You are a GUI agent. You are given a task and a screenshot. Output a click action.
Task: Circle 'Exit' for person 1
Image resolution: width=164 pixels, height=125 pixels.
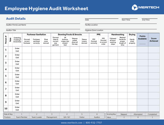point(17,51)
